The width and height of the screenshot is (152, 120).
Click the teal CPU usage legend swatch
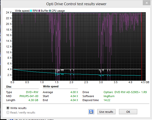coord(50,11)
